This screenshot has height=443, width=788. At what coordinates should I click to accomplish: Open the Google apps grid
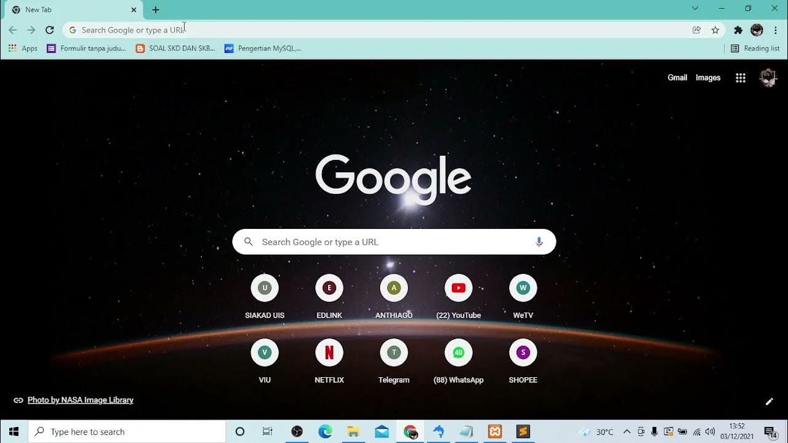pyautogui.click(x=741, y=78)
